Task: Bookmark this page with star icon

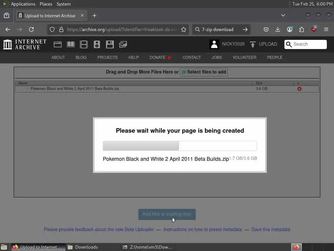Action: coord(184,29)
